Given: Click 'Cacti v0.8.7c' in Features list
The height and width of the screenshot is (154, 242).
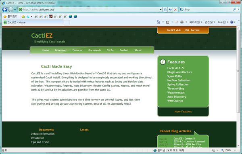Looking at the screenshot, I should click(x=176, y=68).
